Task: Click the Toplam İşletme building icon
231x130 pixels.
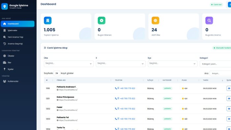Action: (48, 20)
